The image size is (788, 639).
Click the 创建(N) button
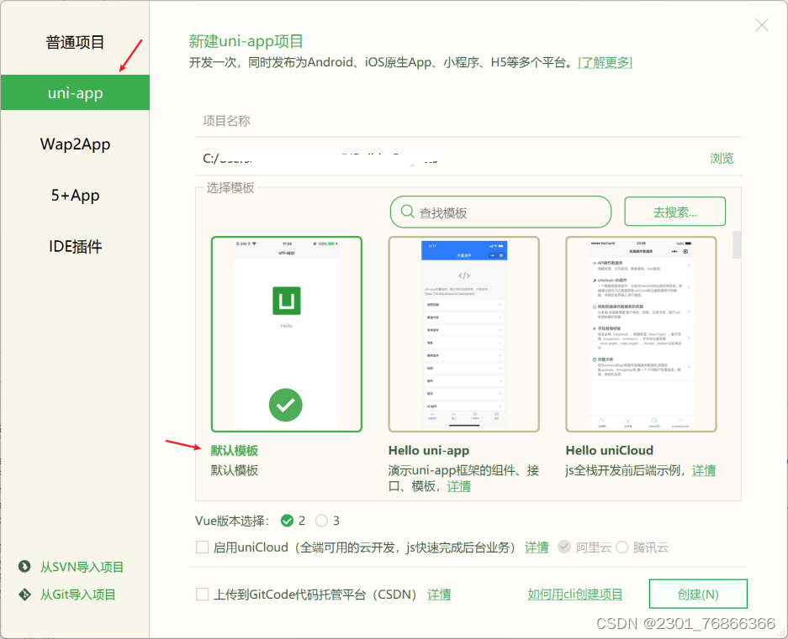[x=698, y=594]
